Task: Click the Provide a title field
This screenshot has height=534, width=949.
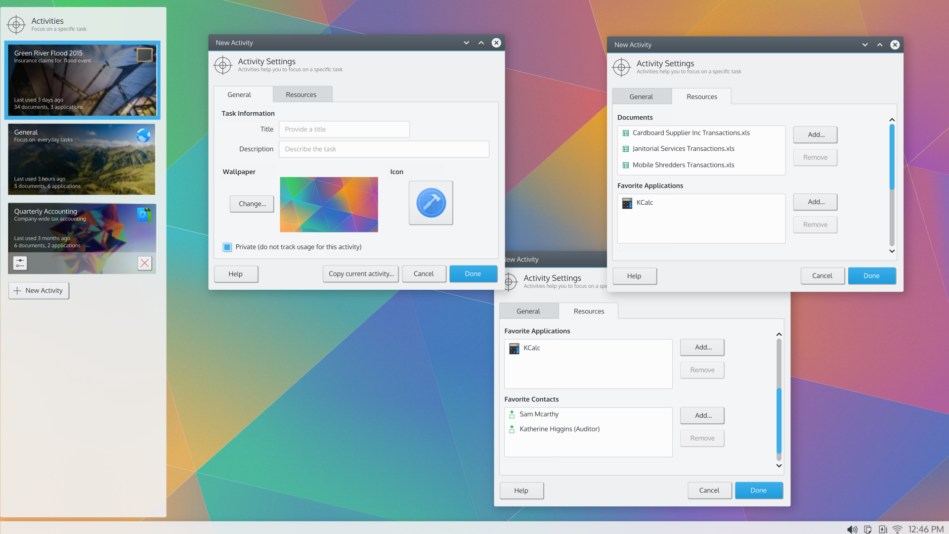Action: tap(344, 130)
